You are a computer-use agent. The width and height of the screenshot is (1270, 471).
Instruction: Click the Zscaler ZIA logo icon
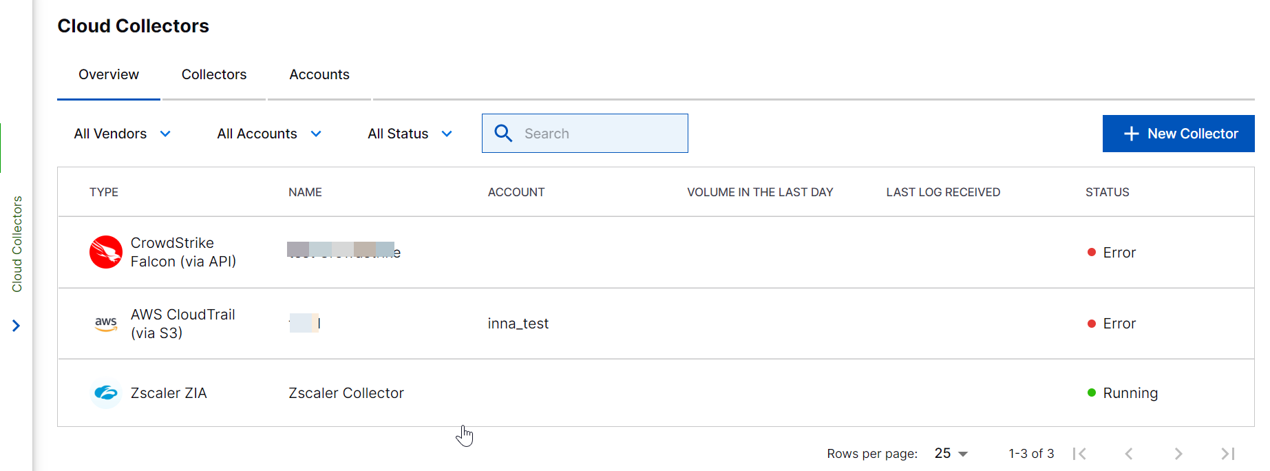click(x=105, y=393)
